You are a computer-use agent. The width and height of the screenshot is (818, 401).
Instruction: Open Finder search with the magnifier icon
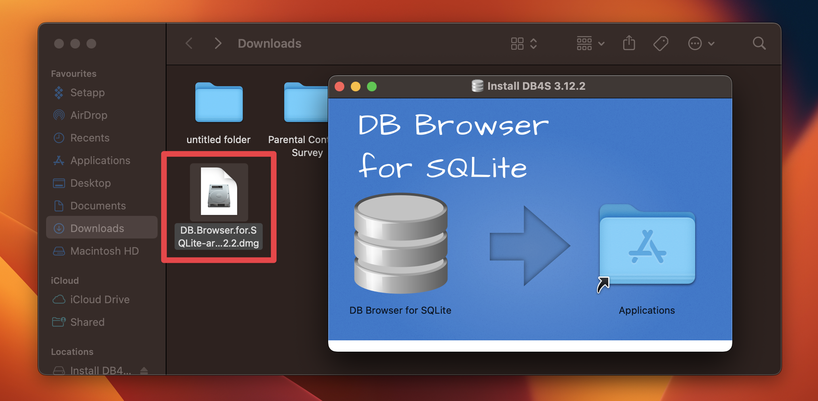[x=759, y=43]
